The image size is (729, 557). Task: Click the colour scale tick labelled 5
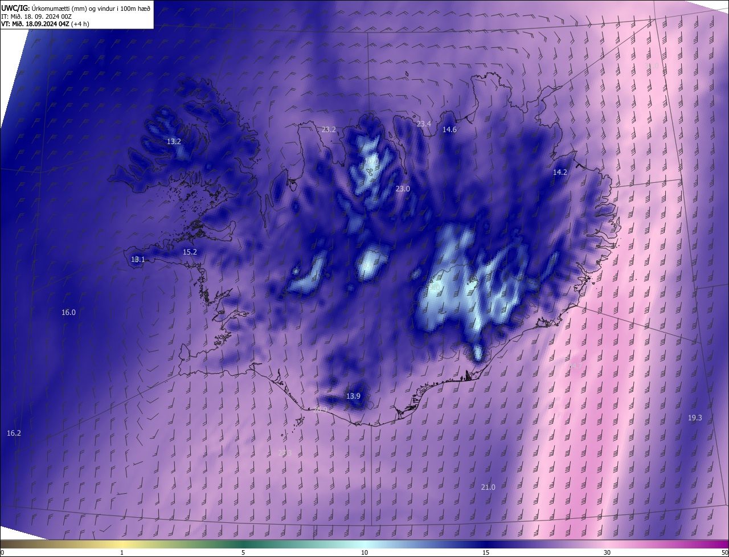243,553
